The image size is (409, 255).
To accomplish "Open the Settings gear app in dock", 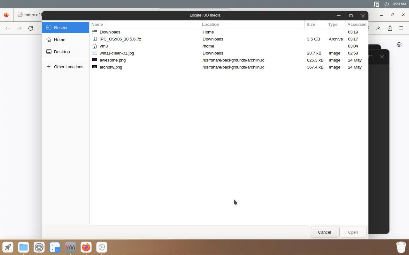I will coord(102,247).
